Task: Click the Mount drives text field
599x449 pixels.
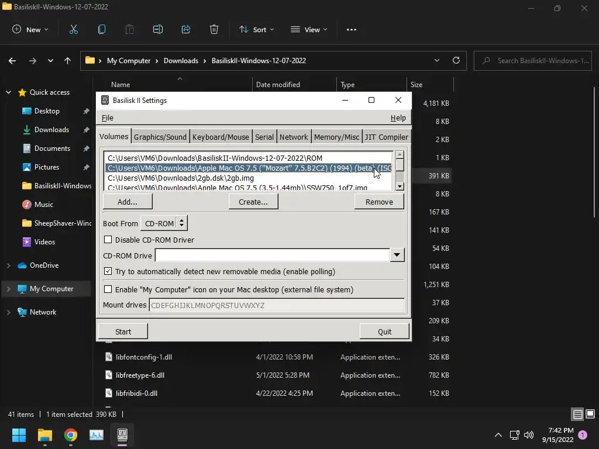Action: coord(276,305)
